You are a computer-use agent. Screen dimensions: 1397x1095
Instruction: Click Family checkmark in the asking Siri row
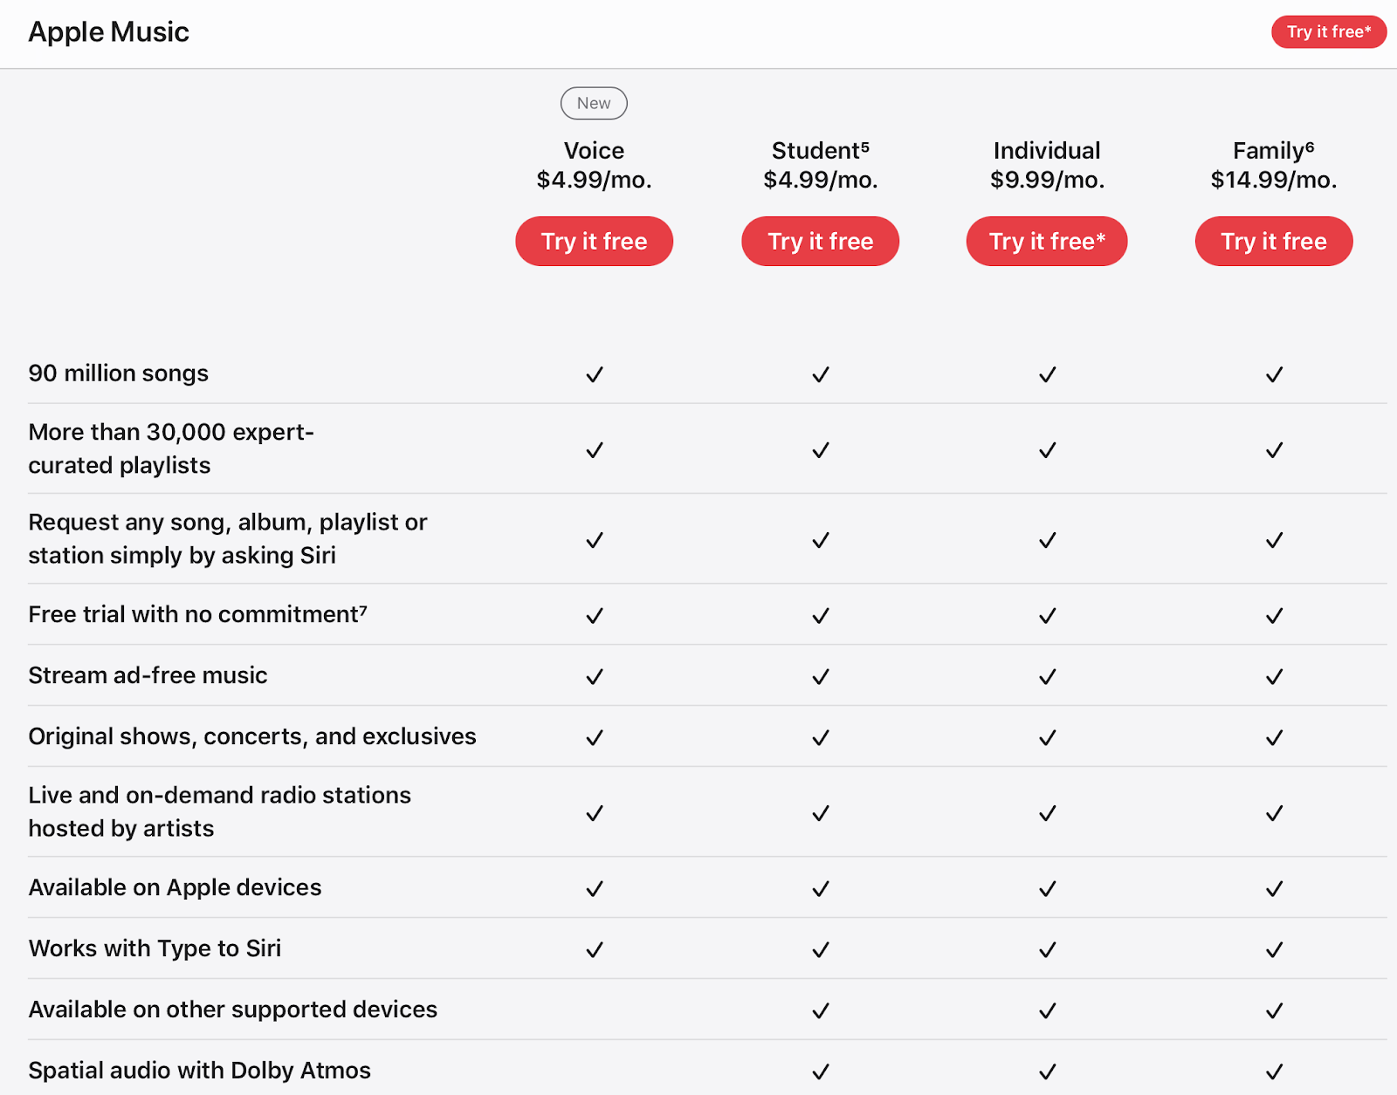1275,540
